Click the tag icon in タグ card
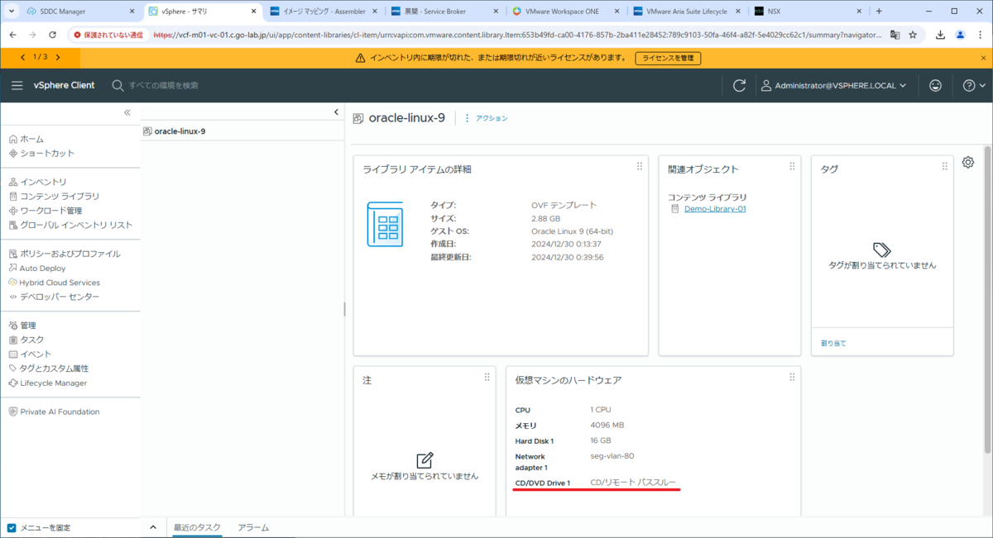993x538 pixels. (881, 250)
